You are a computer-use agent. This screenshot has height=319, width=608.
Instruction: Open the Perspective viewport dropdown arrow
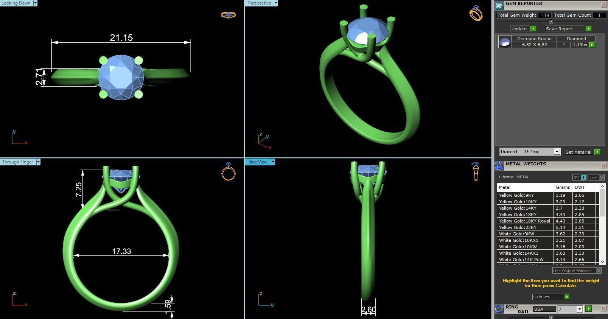pyautogui.click(x=276, y=3)
